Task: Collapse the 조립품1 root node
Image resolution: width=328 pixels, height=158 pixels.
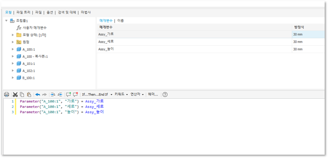Action: (6, 21)
